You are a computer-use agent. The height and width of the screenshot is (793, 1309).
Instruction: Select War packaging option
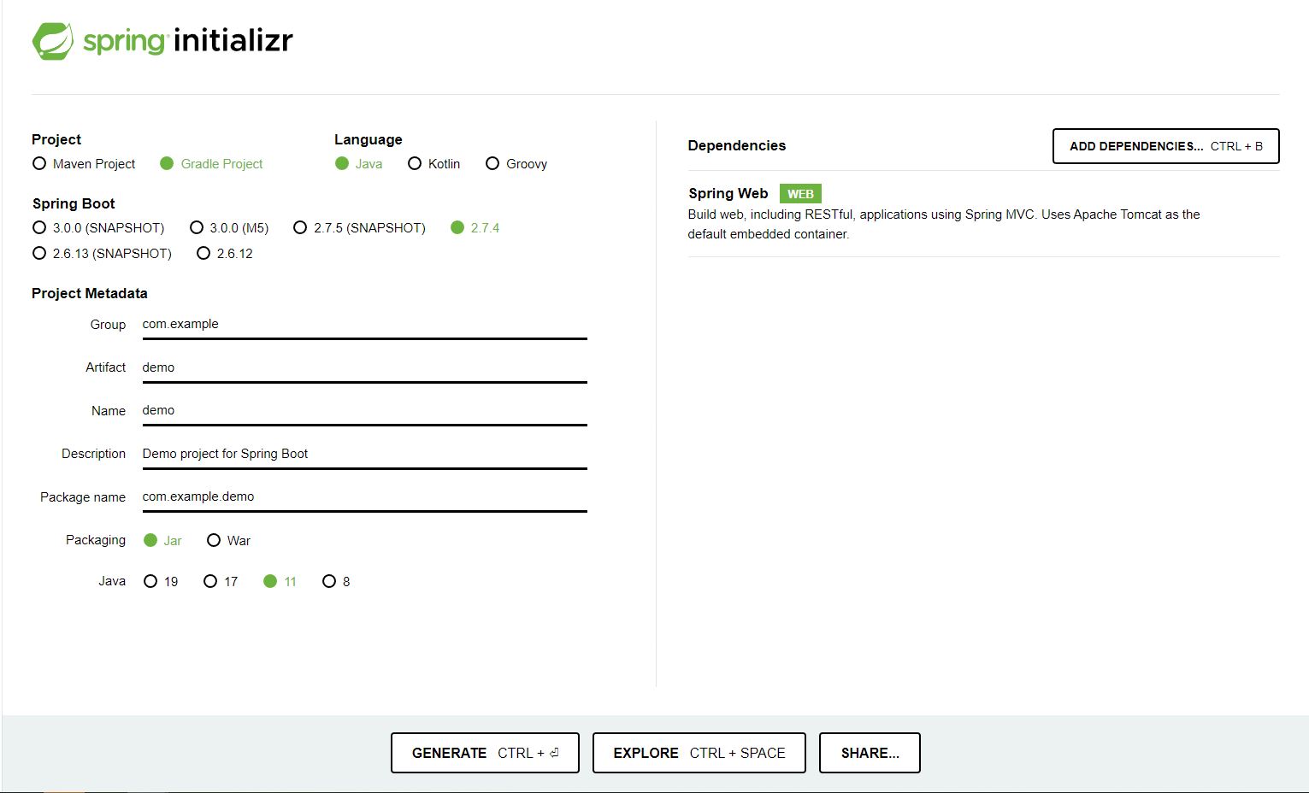click(228, 540)
